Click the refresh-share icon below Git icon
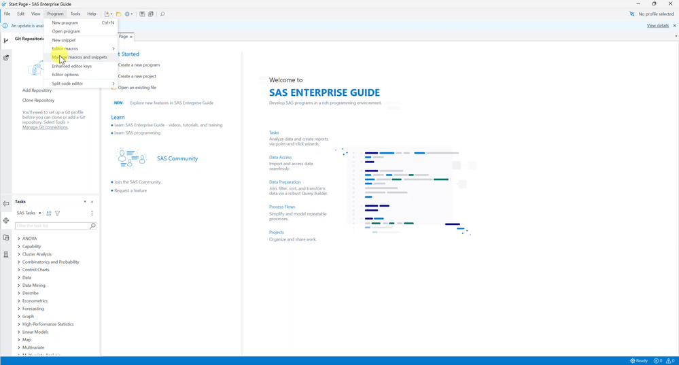Image resolution: width=679 pixels, height=365 pixels. point(5,58)
